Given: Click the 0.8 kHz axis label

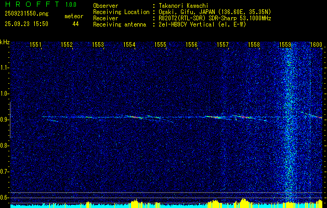Looking at the screenshot, I should coord(5,146).
